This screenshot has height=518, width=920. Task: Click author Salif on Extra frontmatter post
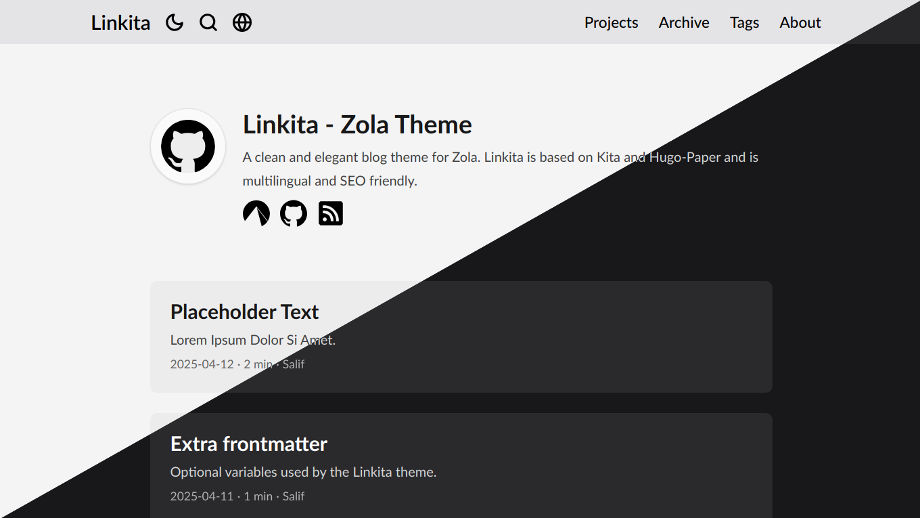[x=294, y=496]
